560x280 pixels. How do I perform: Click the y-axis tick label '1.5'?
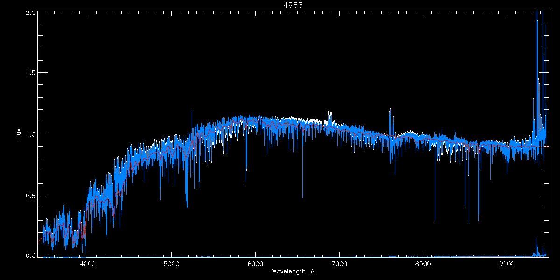pyautogui.click(x=30, y=73)
